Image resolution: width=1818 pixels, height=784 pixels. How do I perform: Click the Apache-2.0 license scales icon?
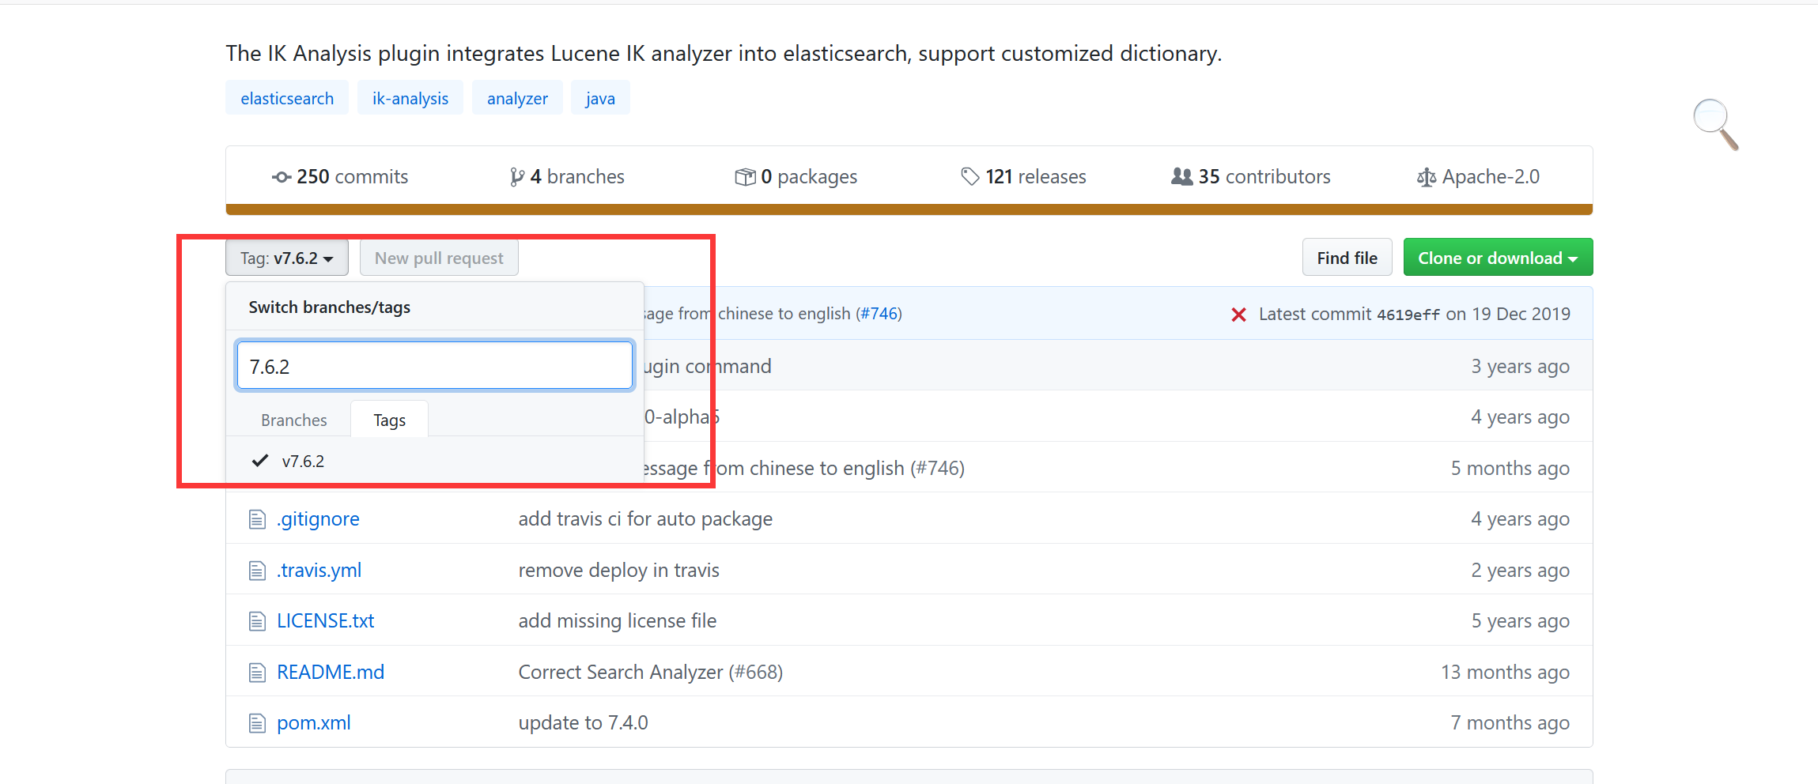(x=1427, y=177)
